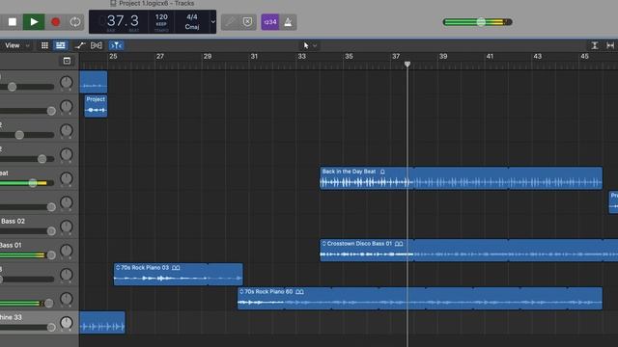Click bar 33 in the ruler

(x=301, y=56)
